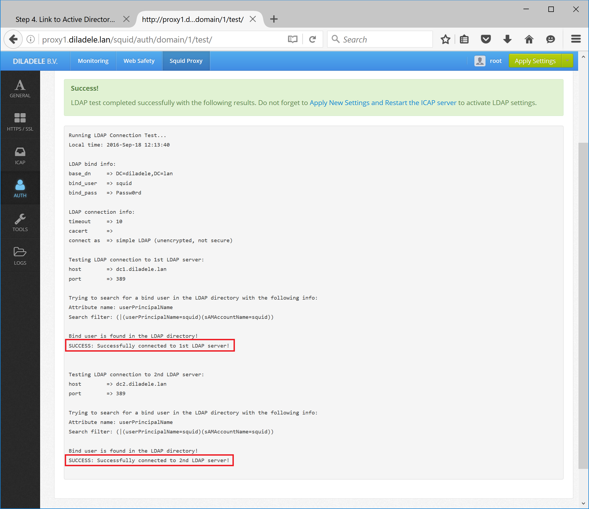Click the search bar in browser

pos(379,39)
